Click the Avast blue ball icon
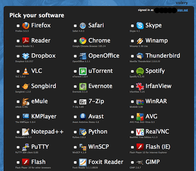196x171 pixels. [83, 117]
